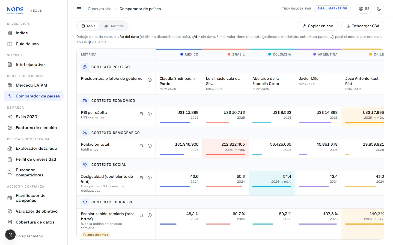Open Planificador de campañas

point(34,198)
